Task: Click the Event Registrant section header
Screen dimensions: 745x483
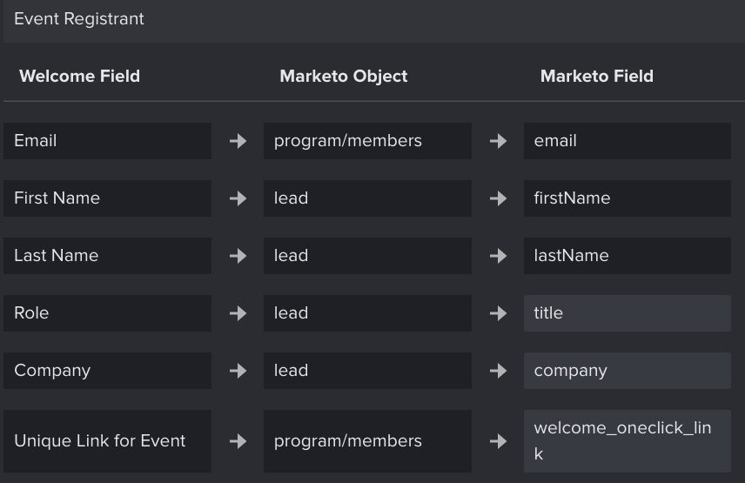Action: pos(79,19)
